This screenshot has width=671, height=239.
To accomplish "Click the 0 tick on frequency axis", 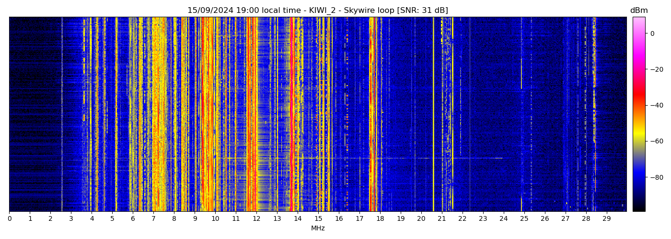I will (x=9, y=218).
